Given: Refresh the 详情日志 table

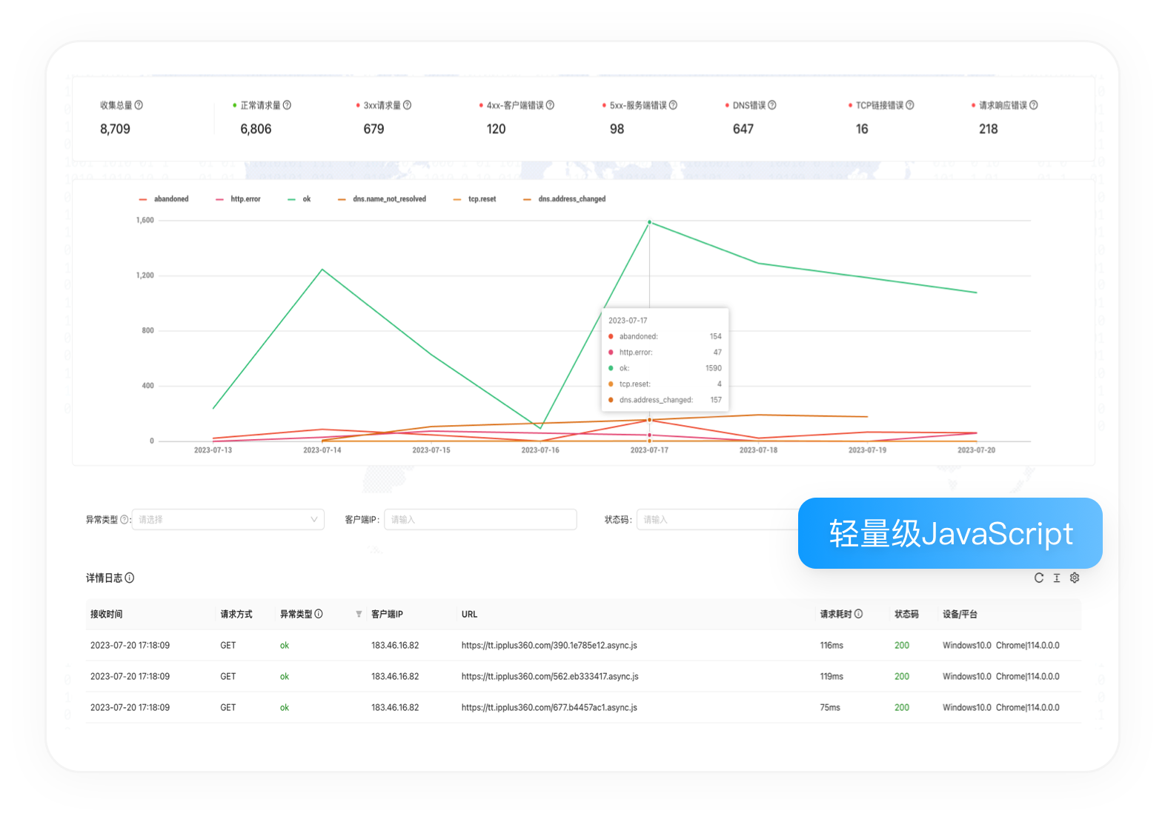Looking at the screenshot, I should click(x=1038, y=578).
